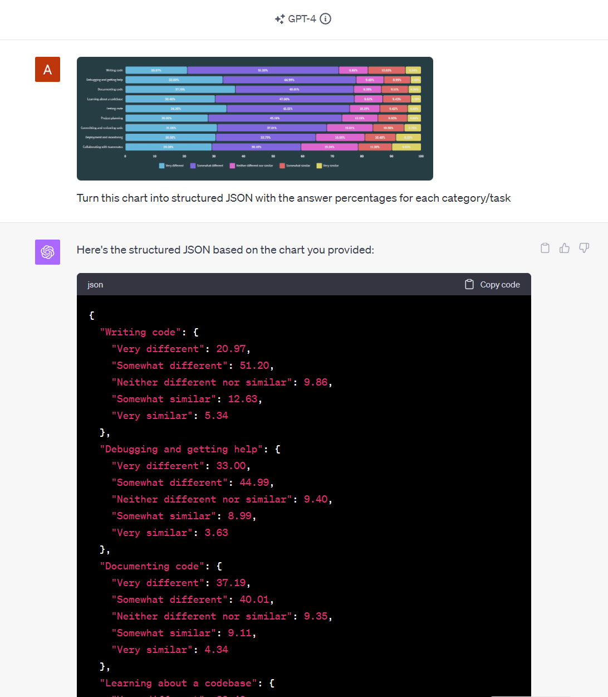
Task: Click the "Debugging and getting help" JSON key
Action: (x=182, y=449)
